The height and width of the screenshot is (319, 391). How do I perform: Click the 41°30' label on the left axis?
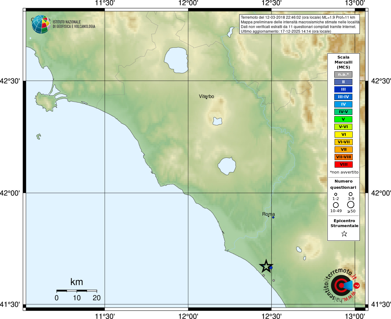pos(10,304)
